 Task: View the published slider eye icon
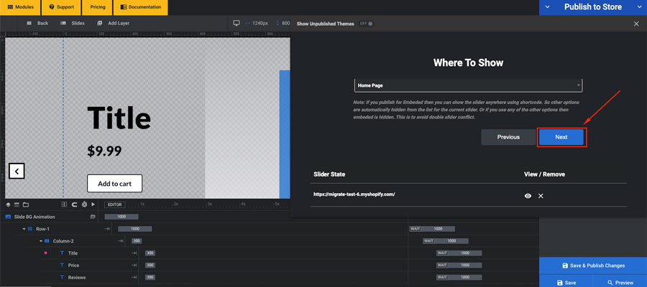tap(528, 196)
